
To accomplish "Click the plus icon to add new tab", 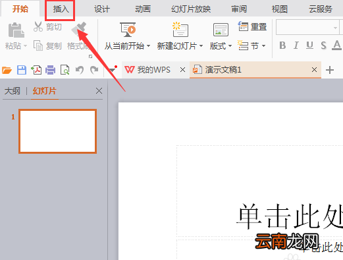I will point(330,70).
